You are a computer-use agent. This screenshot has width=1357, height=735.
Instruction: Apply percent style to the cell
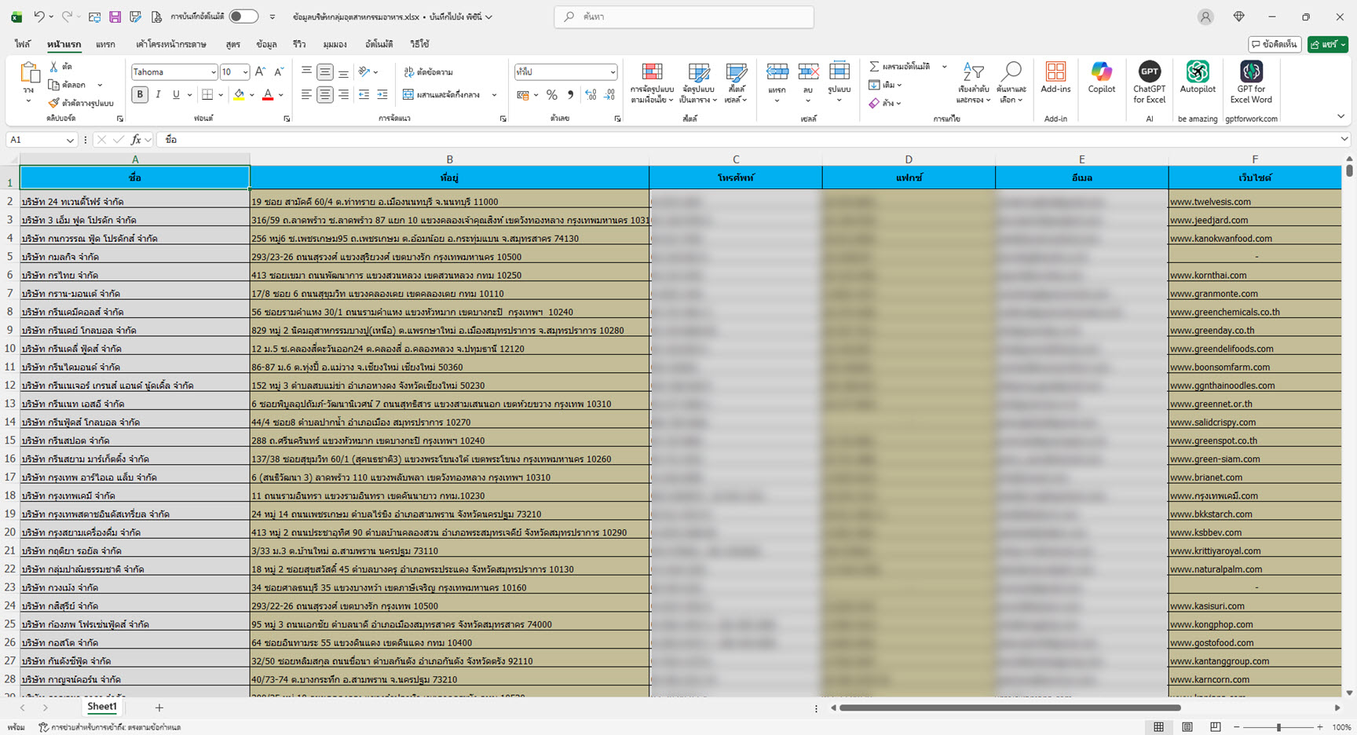pyautogui.click(x=552, y=95)
